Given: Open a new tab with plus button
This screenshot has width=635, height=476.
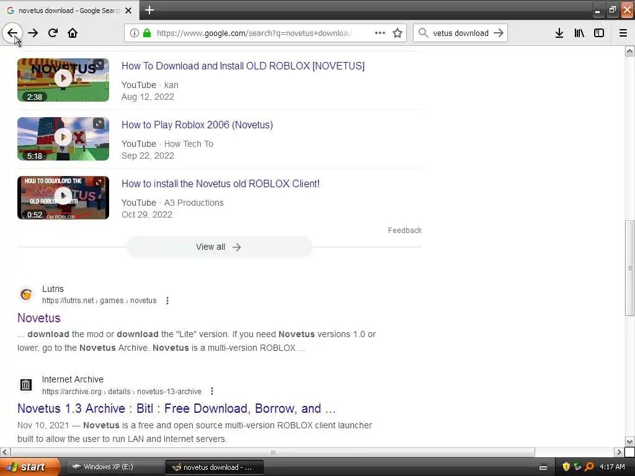Looking at the screenshot, I should click(x=149, y=10).
